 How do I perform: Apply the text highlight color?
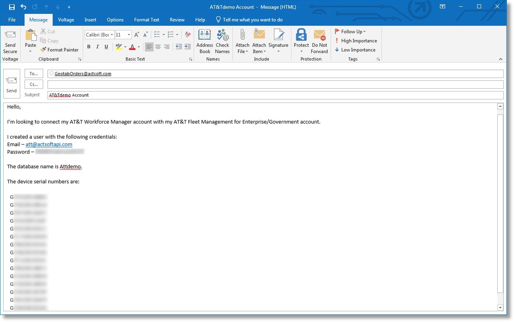coord(118,47)
